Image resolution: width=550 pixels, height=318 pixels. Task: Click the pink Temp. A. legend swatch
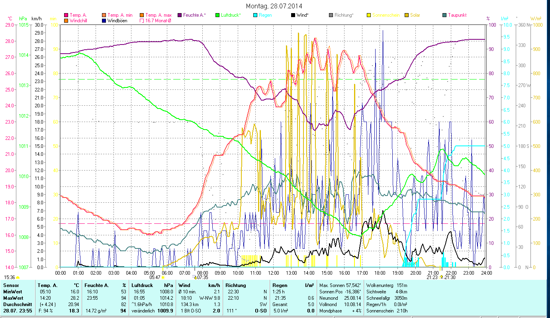pos(66,16)
